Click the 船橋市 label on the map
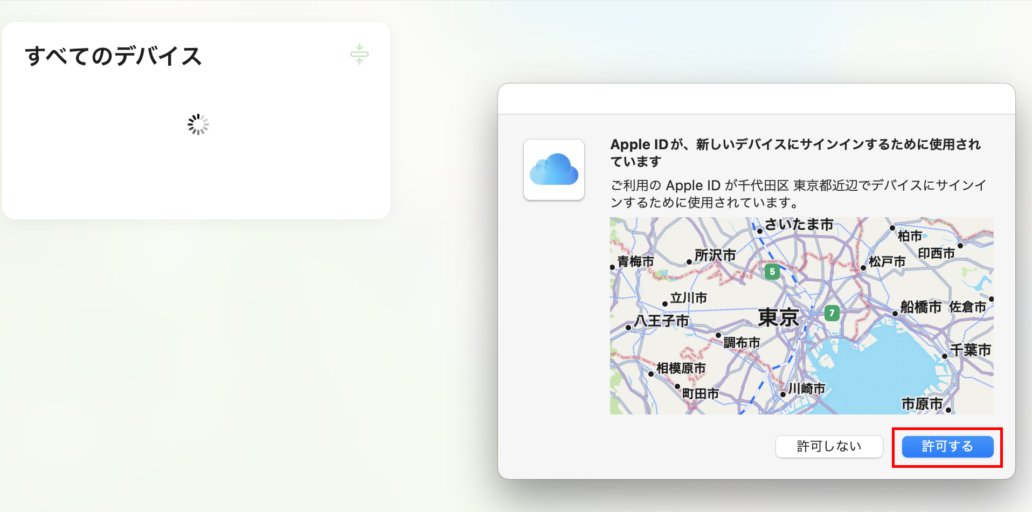 921,307
